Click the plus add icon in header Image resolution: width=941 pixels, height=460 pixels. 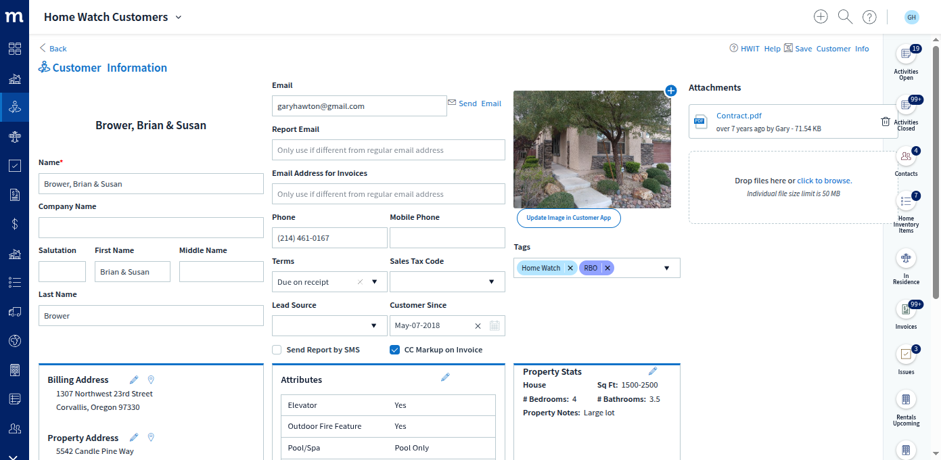pos(821,17)
